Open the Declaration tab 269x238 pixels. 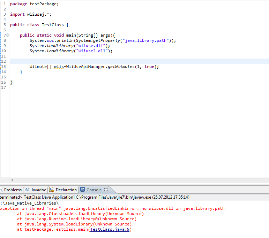point(66,190)
